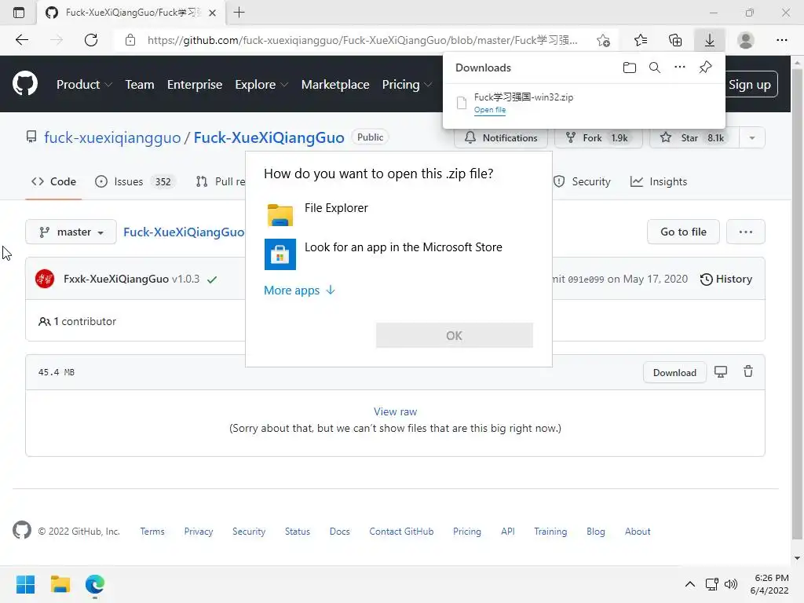Image resolution: width=804 pixels, height=603 pixels.
Task: Click Open file link in Downloads
Action: [x=490, y=110]
